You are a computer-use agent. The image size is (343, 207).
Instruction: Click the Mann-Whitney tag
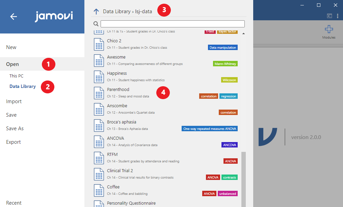225,64
